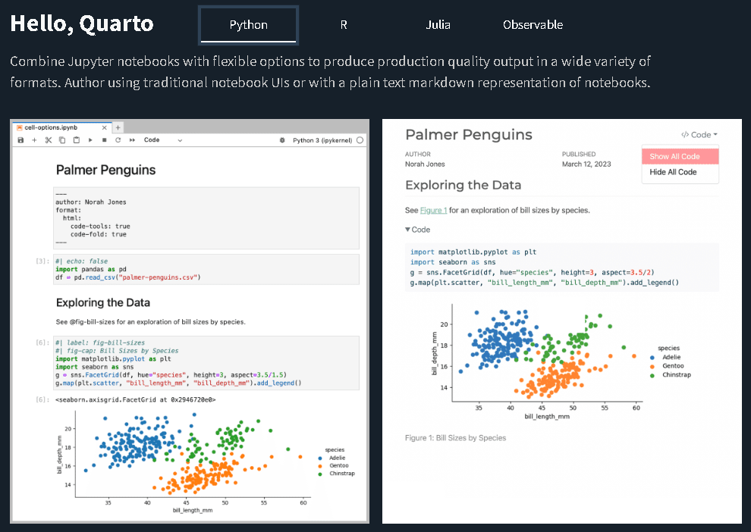Restart the kernel

pyautogui.click(x=118, y=139)
